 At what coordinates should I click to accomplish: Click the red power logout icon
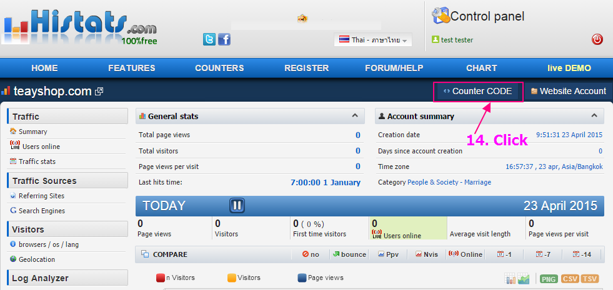point(597,40)
